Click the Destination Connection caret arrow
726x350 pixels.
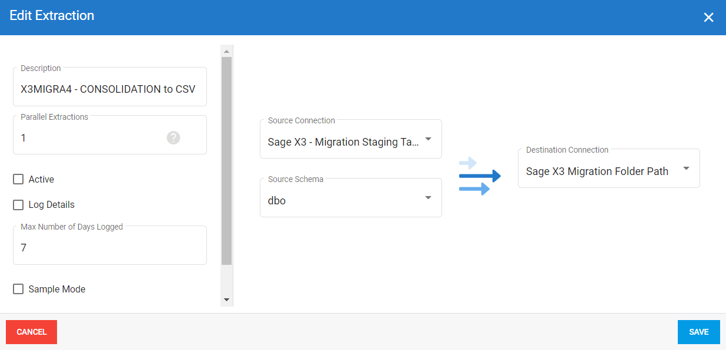(x=686, y=169)
